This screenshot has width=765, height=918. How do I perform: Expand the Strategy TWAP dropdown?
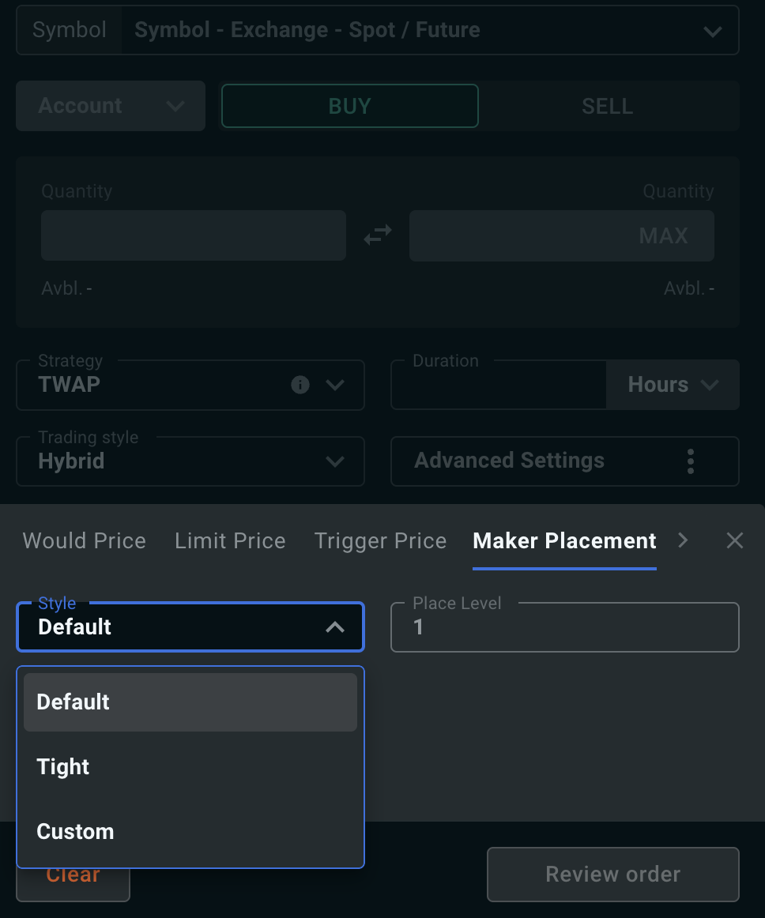pos(335,385)
